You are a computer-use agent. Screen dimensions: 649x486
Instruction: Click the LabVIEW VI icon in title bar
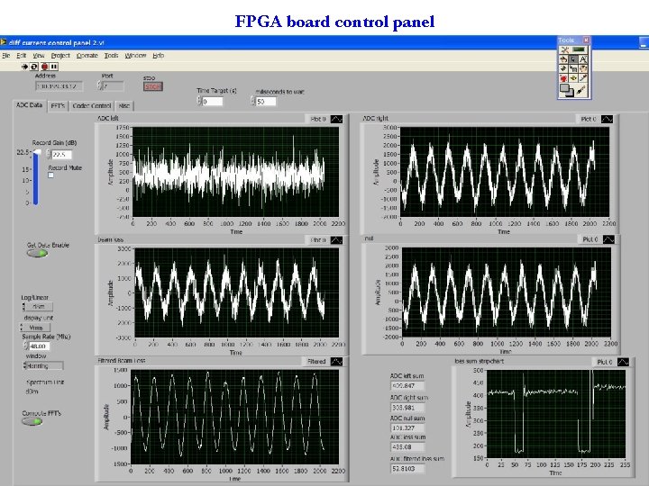pyautogui.click(x=4, y=42)
